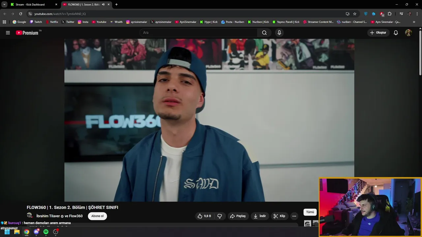Open Chrome extensions puzzle icon
Viewport: 422px width, 237px height.
point(390,14)
